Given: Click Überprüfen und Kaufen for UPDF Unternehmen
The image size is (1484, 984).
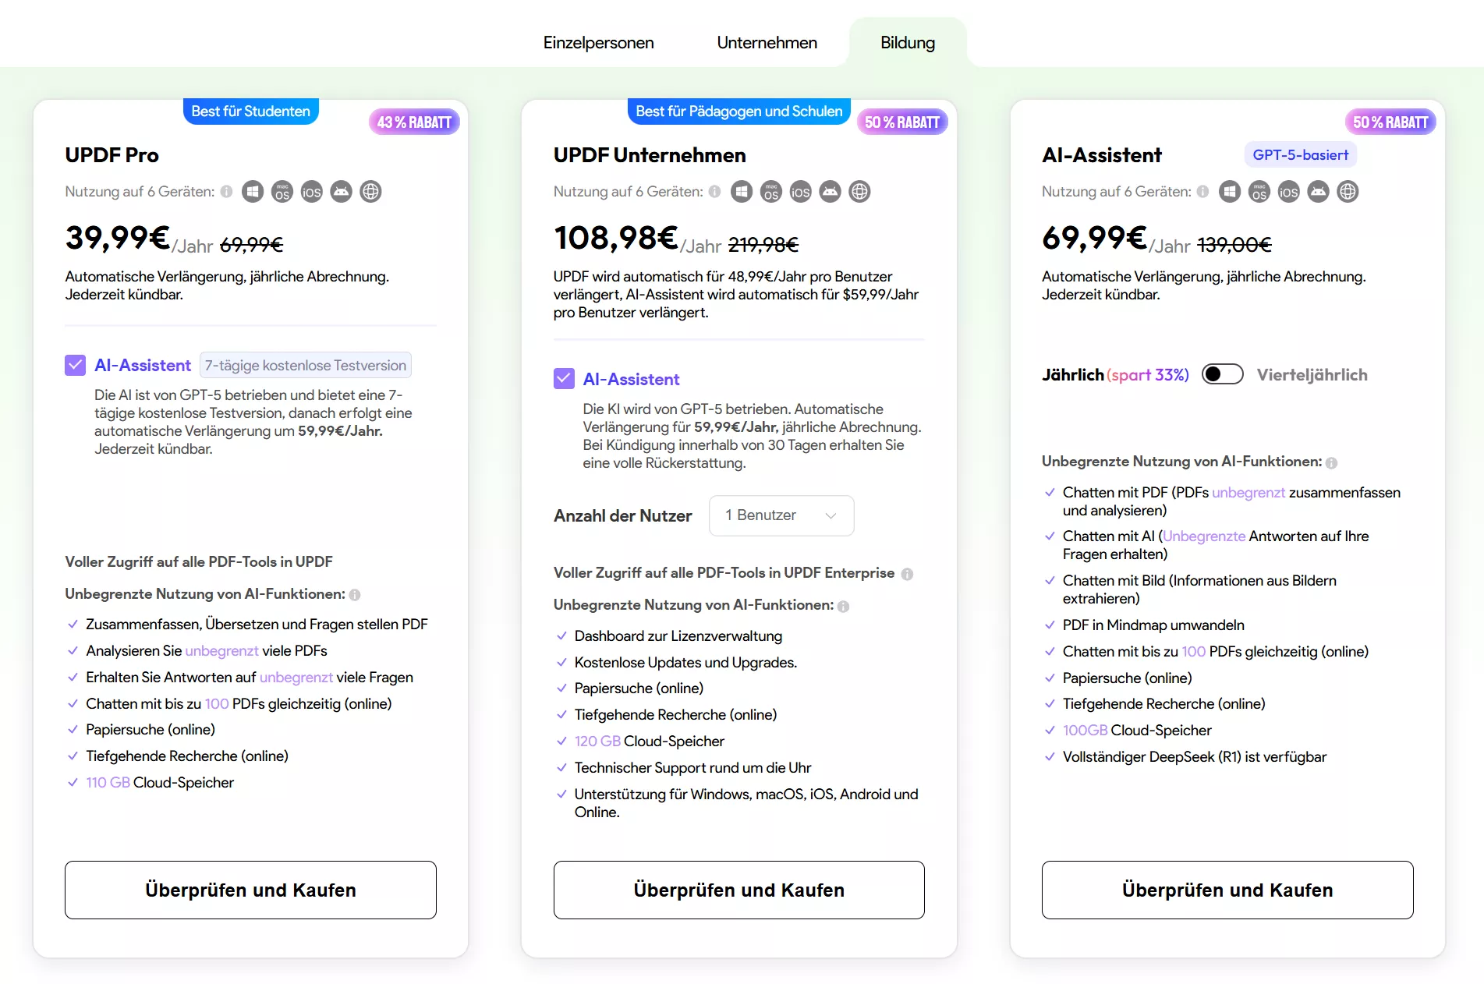Looking at the screenshot, I should [x=738, y=890].
